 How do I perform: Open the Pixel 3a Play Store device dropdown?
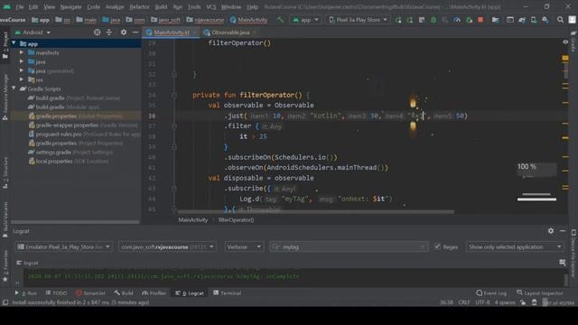(x=358, y=20)
